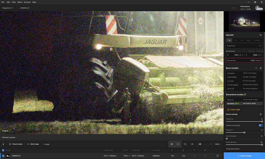Click the Export image button
Image resolution: width=265 pixels, height=159 pixels.
point(244,156)
